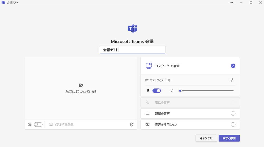Open audio device settings via the sliders icon

tap(232, 80)
